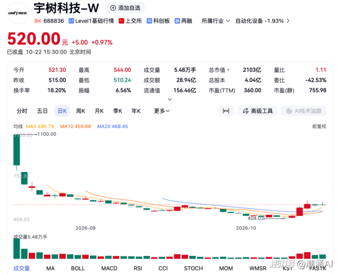Open 自动化设备 industry link
This screenshot has width=337, height=274.
[x=262, y=21]
